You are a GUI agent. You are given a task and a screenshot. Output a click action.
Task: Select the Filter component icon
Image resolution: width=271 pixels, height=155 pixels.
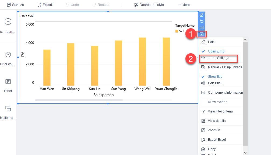pyautogui.click(x=8, y=54)
